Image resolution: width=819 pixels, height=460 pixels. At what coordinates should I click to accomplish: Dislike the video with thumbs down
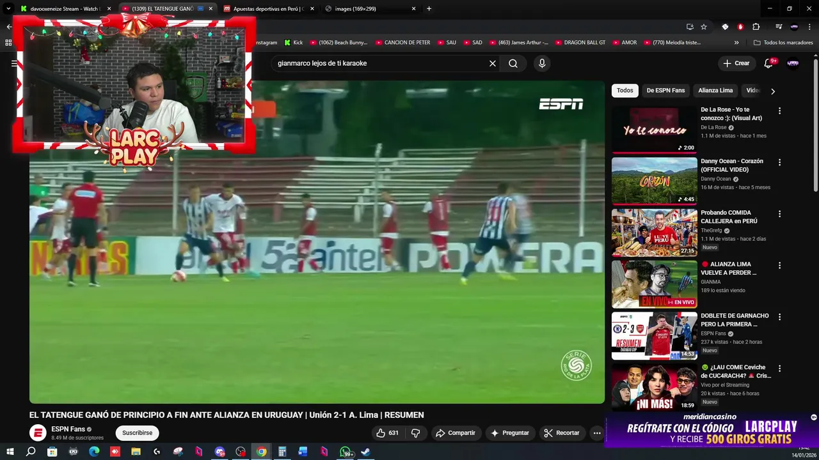[x=415, y=433]
